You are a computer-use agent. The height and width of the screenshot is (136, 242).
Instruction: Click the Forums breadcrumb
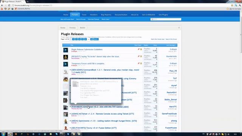click(73, 28)
